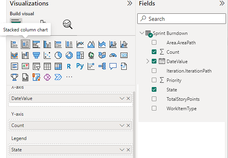Select the Q&A speech bubble visual
The image size is (228, 158).
pyautogui.click(x=113, y=66)
